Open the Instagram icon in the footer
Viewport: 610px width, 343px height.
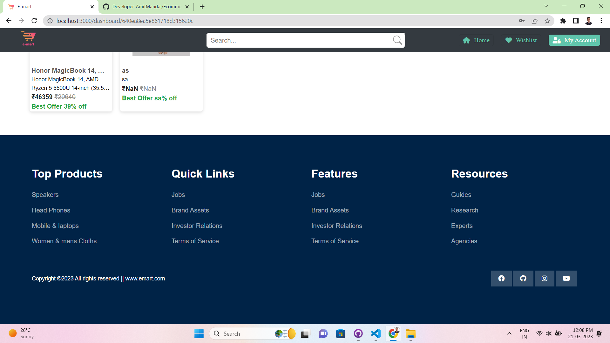[544, 278]
